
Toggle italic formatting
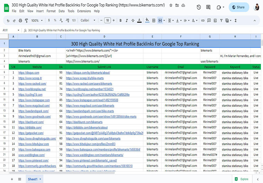127,20
